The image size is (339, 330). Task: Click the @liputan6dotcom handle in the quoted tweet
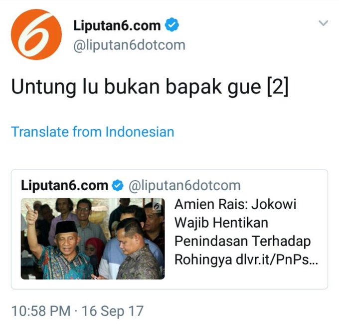(x=184, y=186)
